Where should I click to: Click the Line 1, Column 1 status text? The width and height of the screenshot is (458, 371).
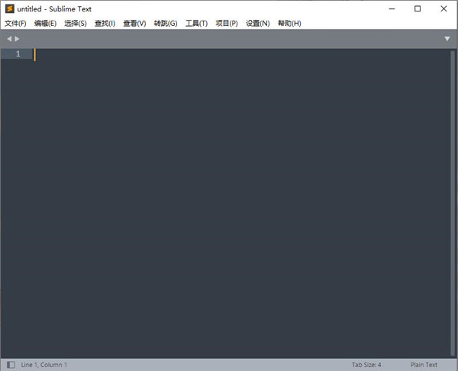[44, 365]
